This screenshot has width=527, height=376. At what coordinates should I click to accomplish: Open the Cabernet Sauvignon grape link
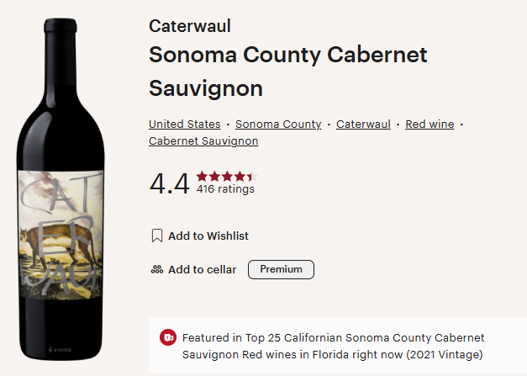(x=203, y=141)
